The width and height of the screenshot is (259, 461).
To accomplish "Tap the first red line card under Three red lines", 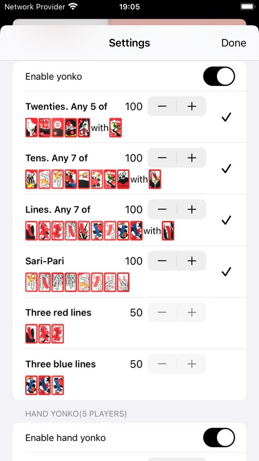I will (31, 334).
